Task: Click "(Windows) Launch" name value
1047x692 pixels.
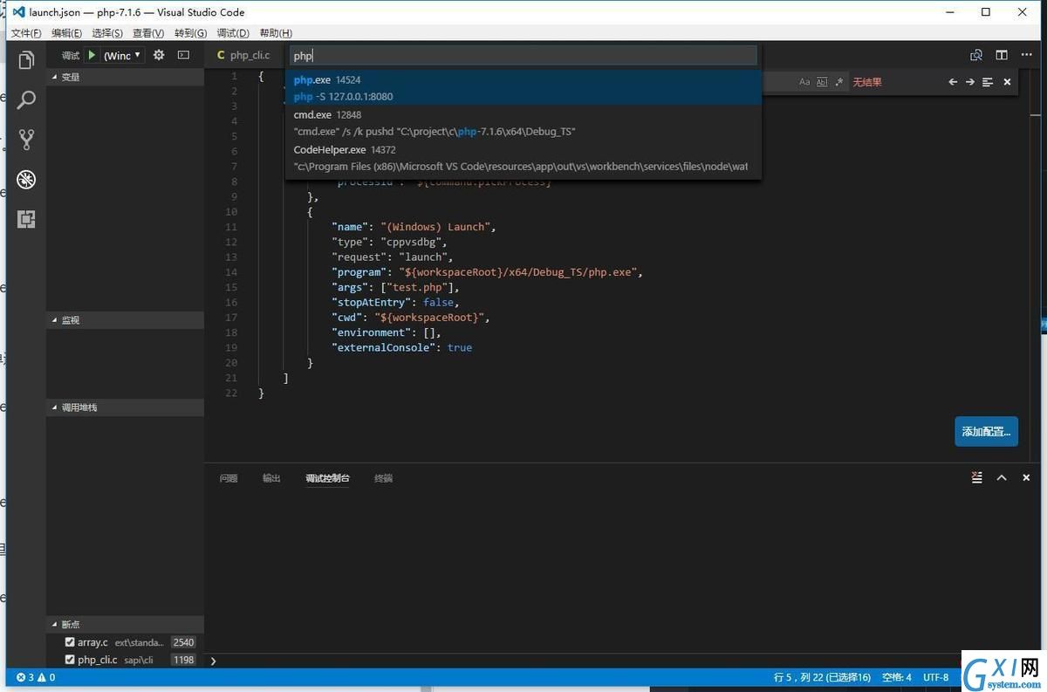Action: coord(438,227)
